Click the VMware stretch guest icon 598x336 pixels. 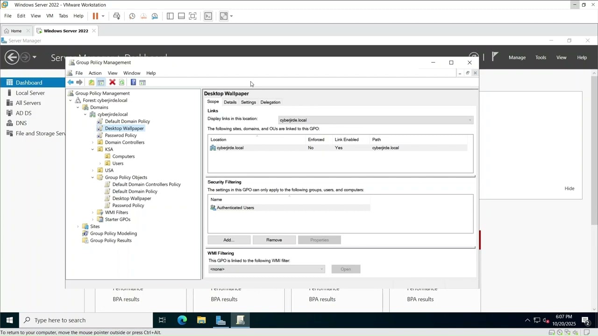click(x=224, y=16)
